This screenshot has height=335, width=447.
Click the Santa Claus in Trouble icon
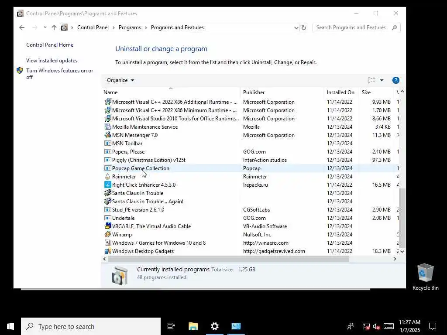click(107, 193)
